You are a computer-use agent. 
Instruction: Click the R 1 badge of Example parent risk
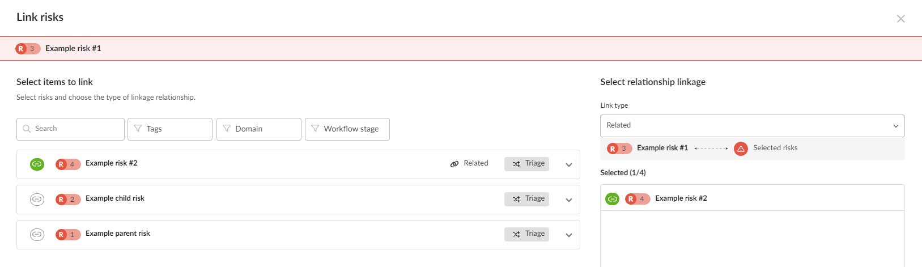68,235
